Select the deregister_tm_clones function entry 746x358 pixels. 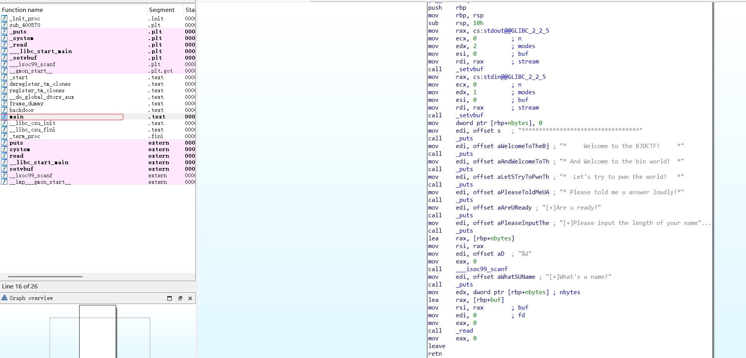tap(40, 84)
